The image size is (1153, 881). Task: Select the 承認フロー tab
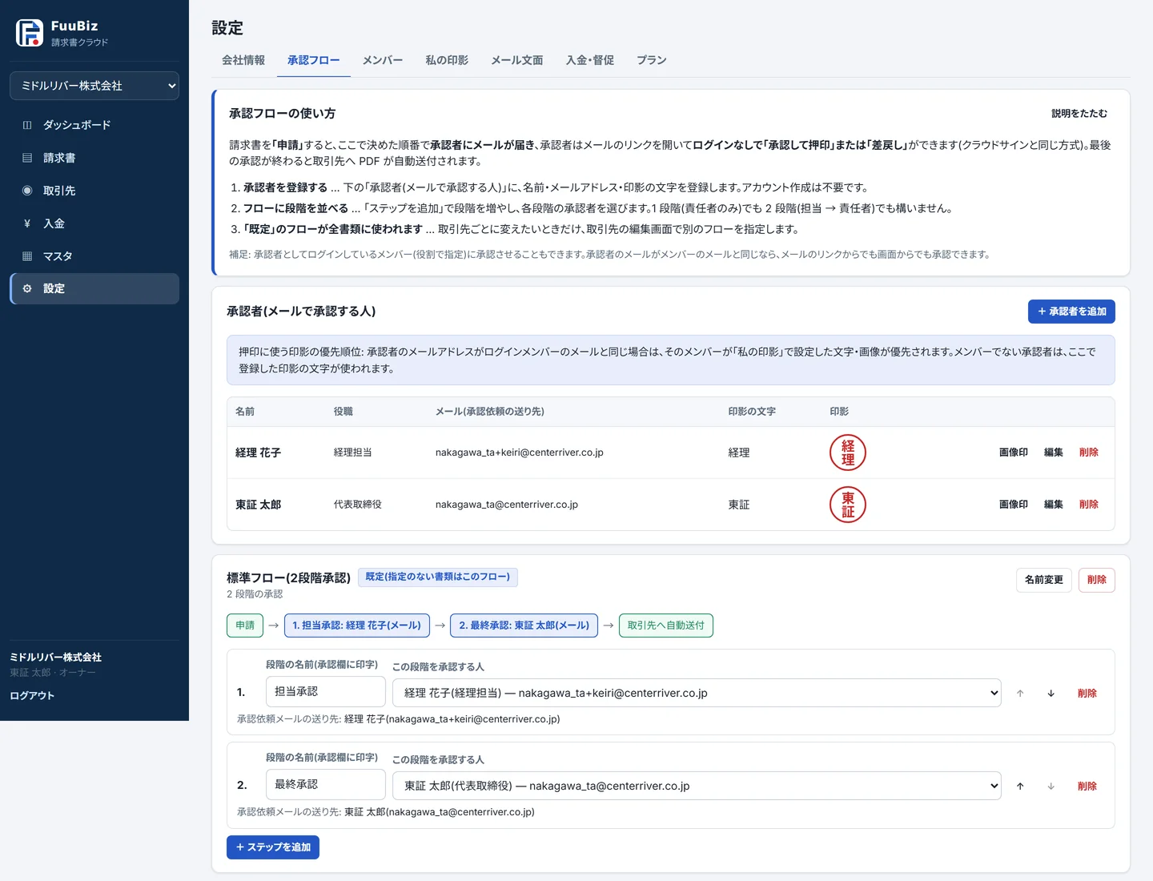(314, 60)
